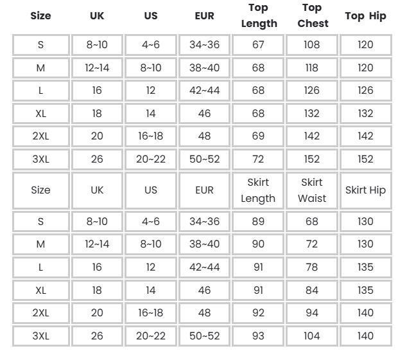Click the top length value 67
398x353 pixels.
click(258, 45)
